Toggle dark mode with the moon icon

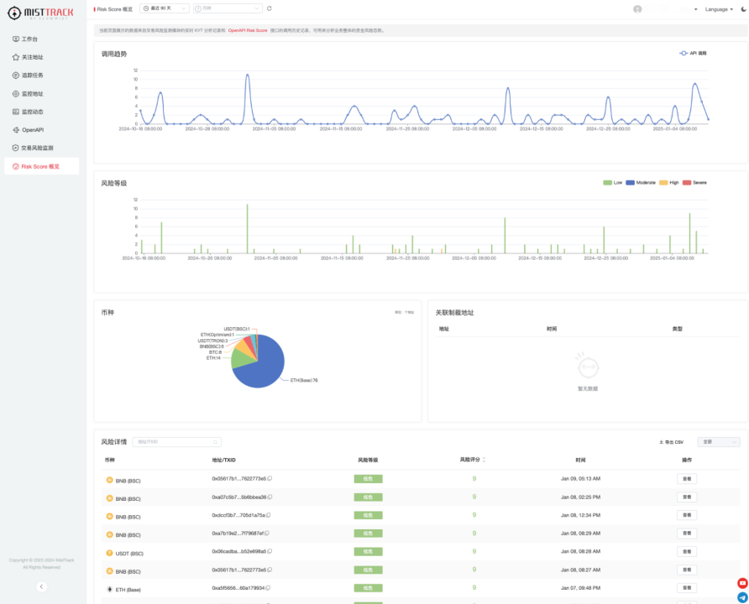pos(742,9)
